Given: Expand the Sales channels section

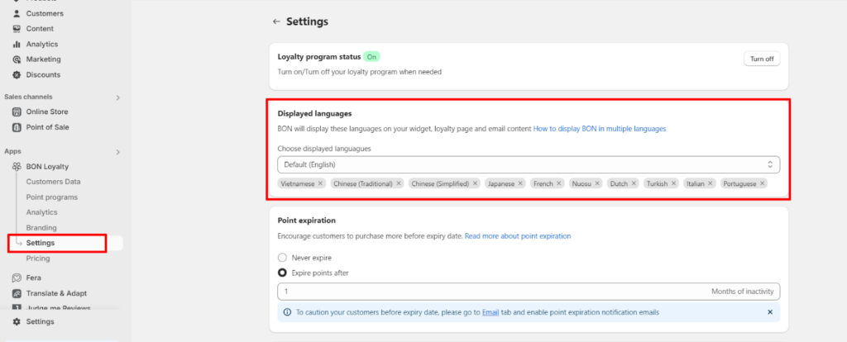Looking at the screenshot, I should tap(118, 97).
